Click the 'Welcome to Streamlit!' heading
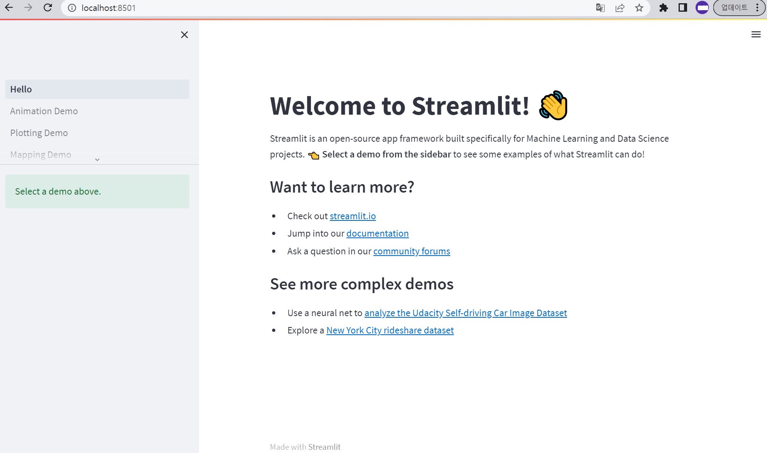The height and width of the screenshot is (453, 767). [x=400, y=106]
